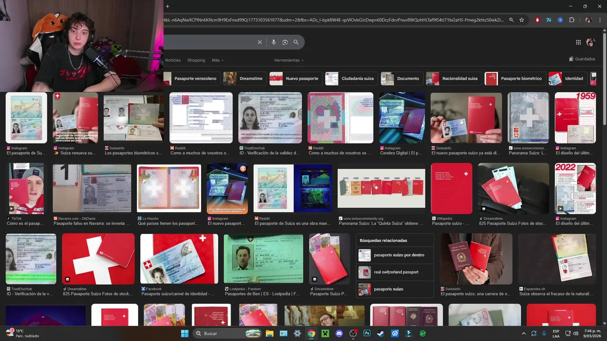Open Photoshop from taskbar

[x=367, y=333]
